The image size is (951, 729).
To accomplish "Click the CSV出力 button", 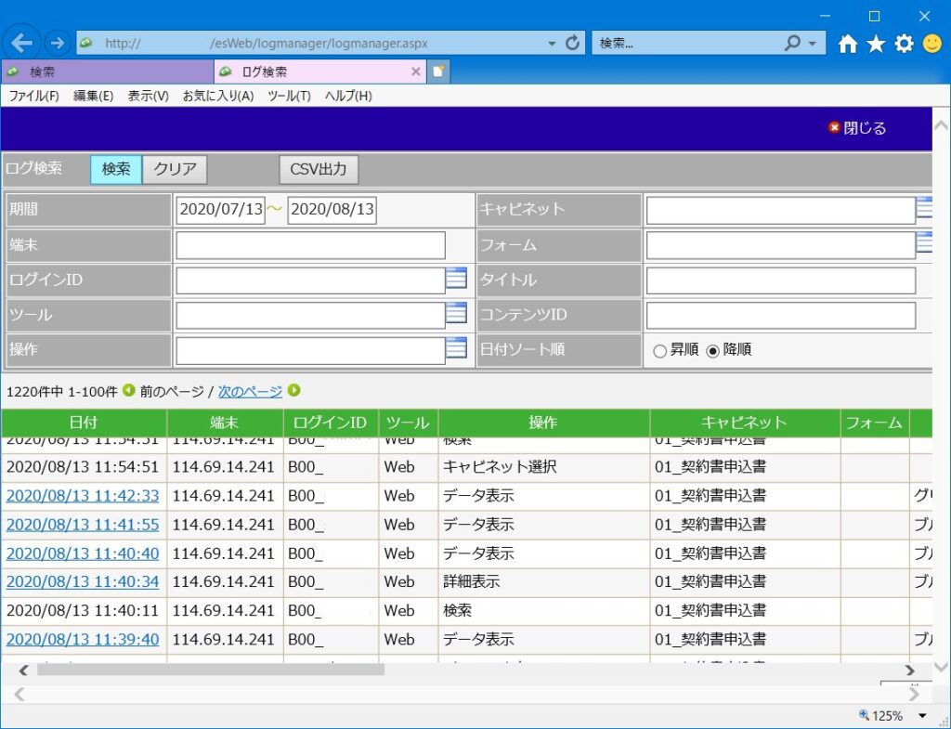I will click(319, 169).
